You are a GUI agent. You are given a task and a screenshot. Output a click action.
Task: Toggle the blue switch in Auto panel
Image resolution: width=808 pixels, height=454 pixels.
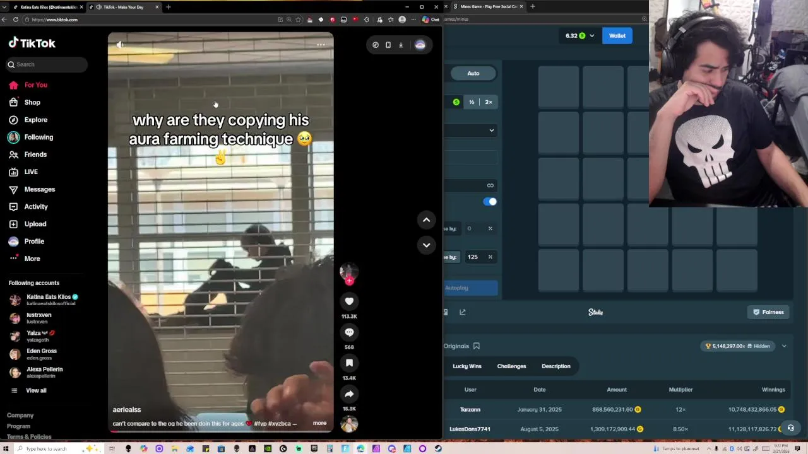490,202
